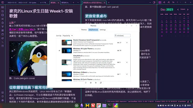This screenshot has height=108, width=193.
Task: Select December 31 in calendar
Action: (162, 36)
